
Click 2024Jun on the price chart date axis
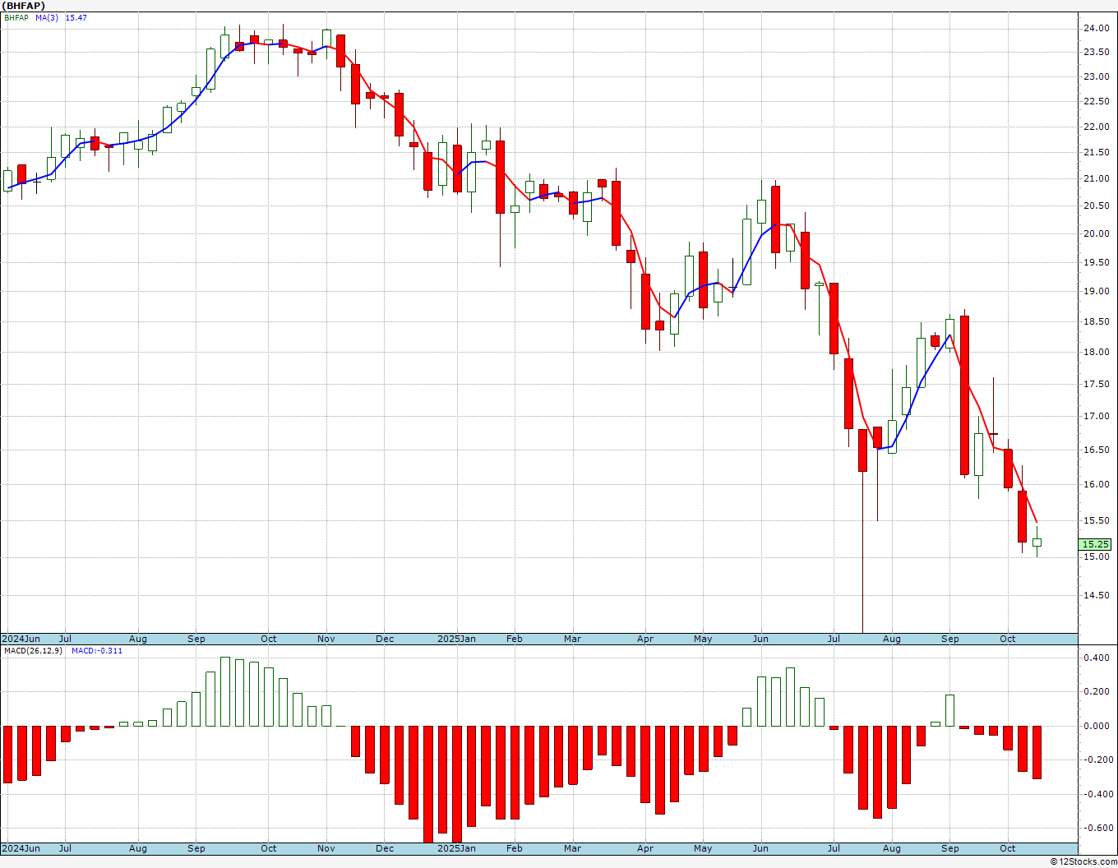21,639
